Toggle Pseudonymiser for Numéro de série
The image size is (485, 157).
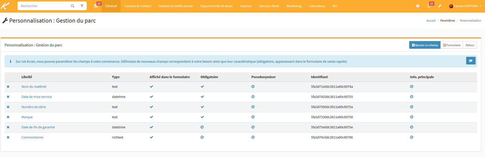click(x=253, y=107)
